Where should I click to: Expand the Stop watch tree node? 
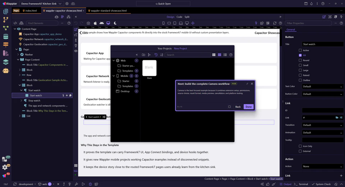(21, 100)
